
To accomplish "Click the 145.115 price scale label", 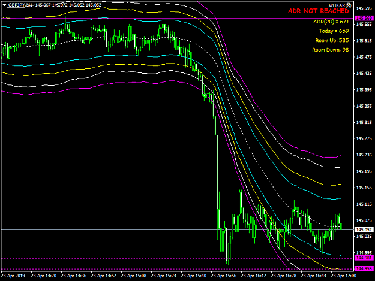I will (364, 204).
